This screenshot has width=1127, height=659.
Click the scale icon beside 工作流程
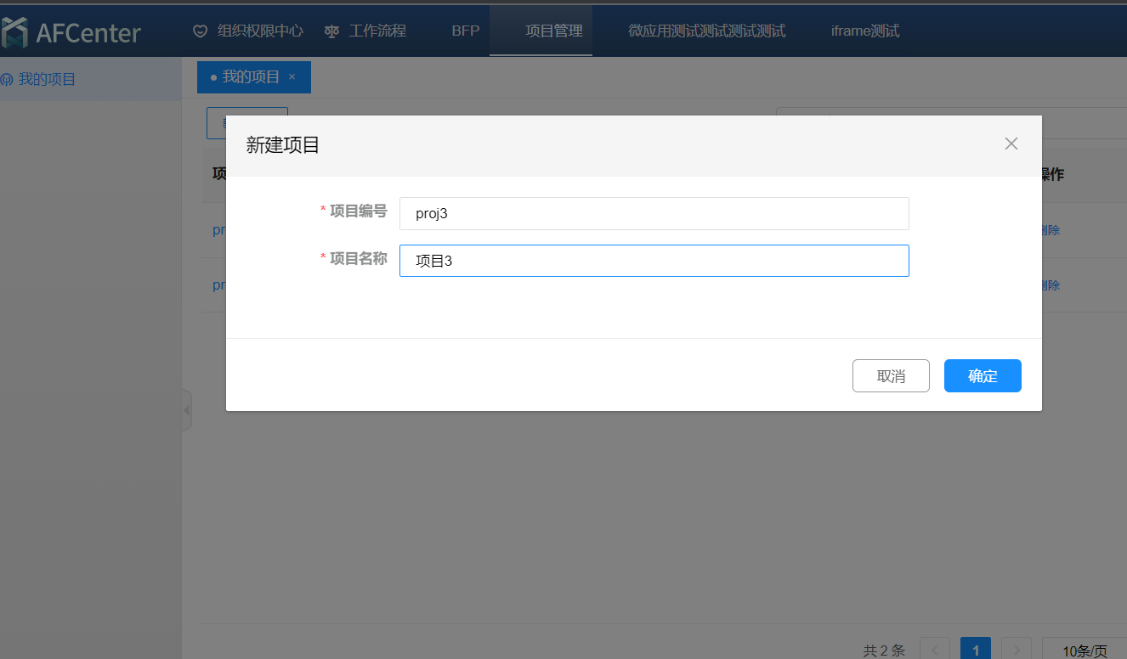(331, 31)
